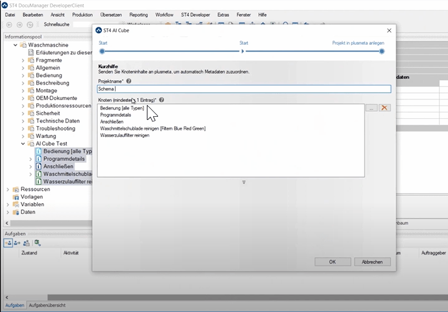Click the Ressourcen folder icon
Screen dimensions: 448x312
tap(16, 190)
